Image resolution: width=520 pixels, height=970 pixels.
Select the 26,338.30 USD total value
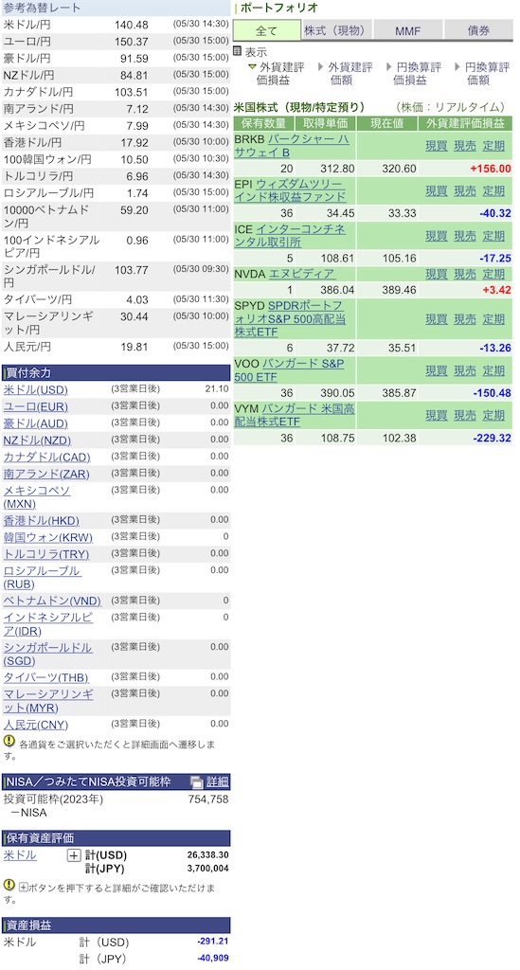207,855
